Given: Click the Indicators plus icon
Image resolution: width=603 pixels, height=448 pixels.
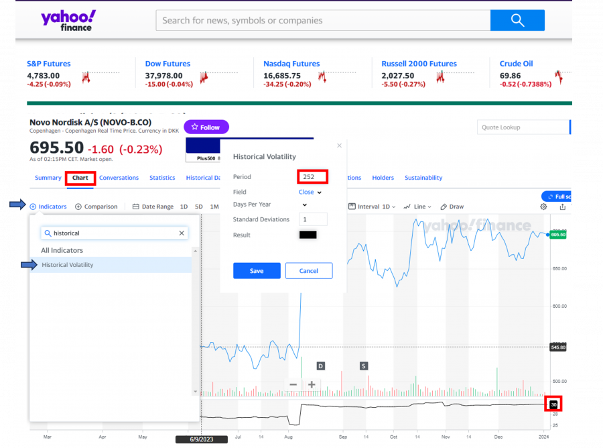Looking at the screenshot, I should [33, 207].
